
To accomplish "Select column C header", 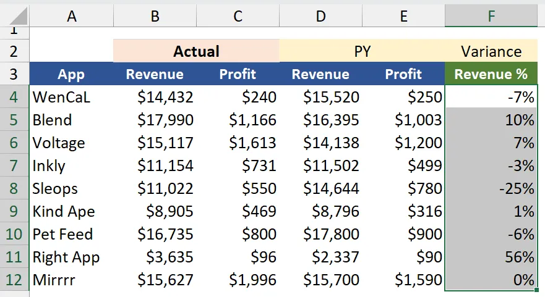I will coord(238,16).
